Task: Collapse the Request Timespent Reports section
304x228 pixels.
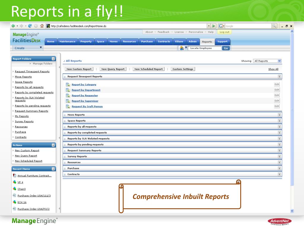Action: [279, 76]
